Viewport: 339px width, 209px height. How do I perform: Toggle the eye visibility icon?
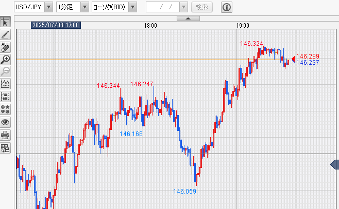point(5,122)
